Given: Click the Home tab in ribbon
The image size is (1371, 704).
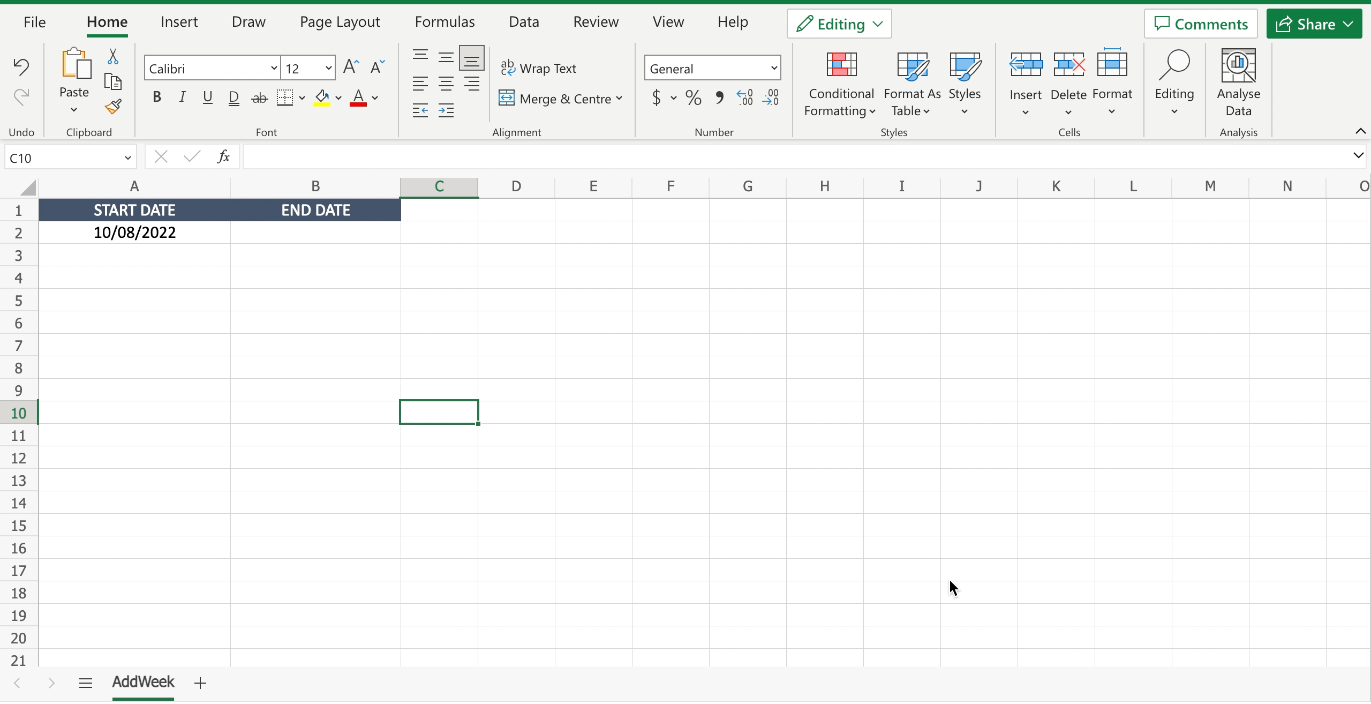Looking at the screenshot, I should coord(107,21).
